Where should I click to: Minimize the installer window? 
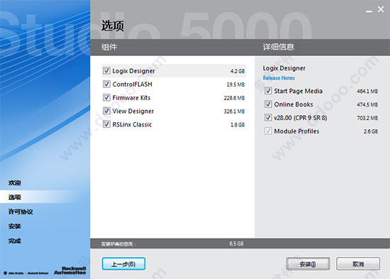point(369,11)
